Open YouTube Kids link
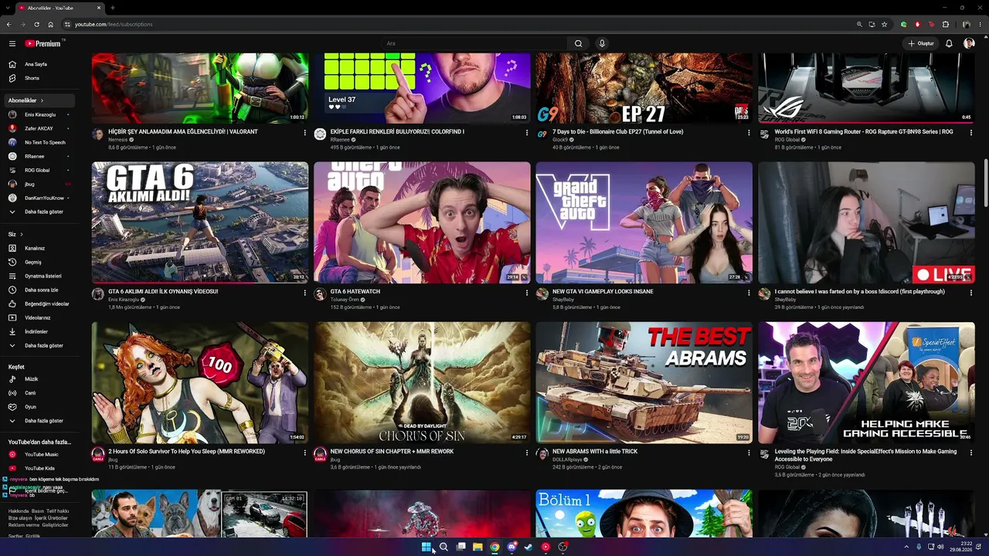Image resolution: width=989 pixels, height=556 pixels. [x=41, y=468]
